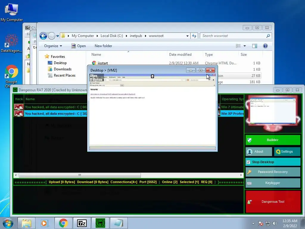Open recent pages dropdown in Explorer

[57, 36]
